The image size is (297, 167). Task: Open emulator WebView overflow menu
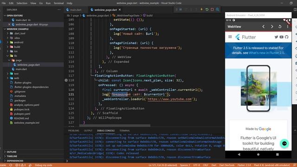(288, 27)
